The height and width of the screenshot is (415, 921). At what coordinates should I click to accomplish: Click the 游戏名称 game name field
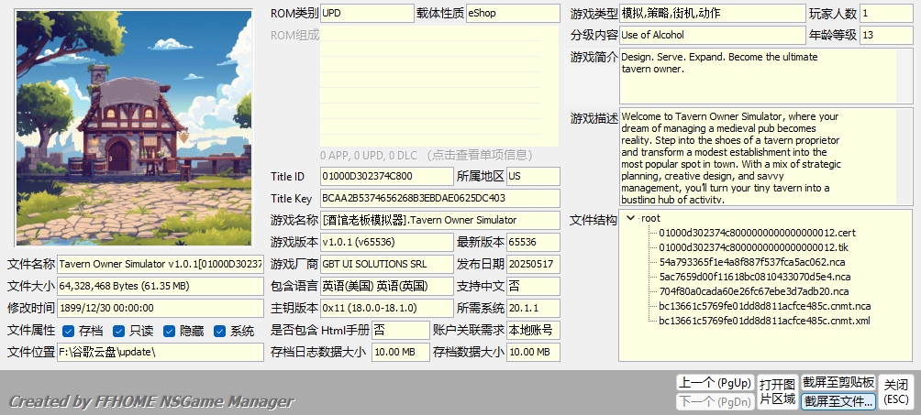tap(440, 220)
